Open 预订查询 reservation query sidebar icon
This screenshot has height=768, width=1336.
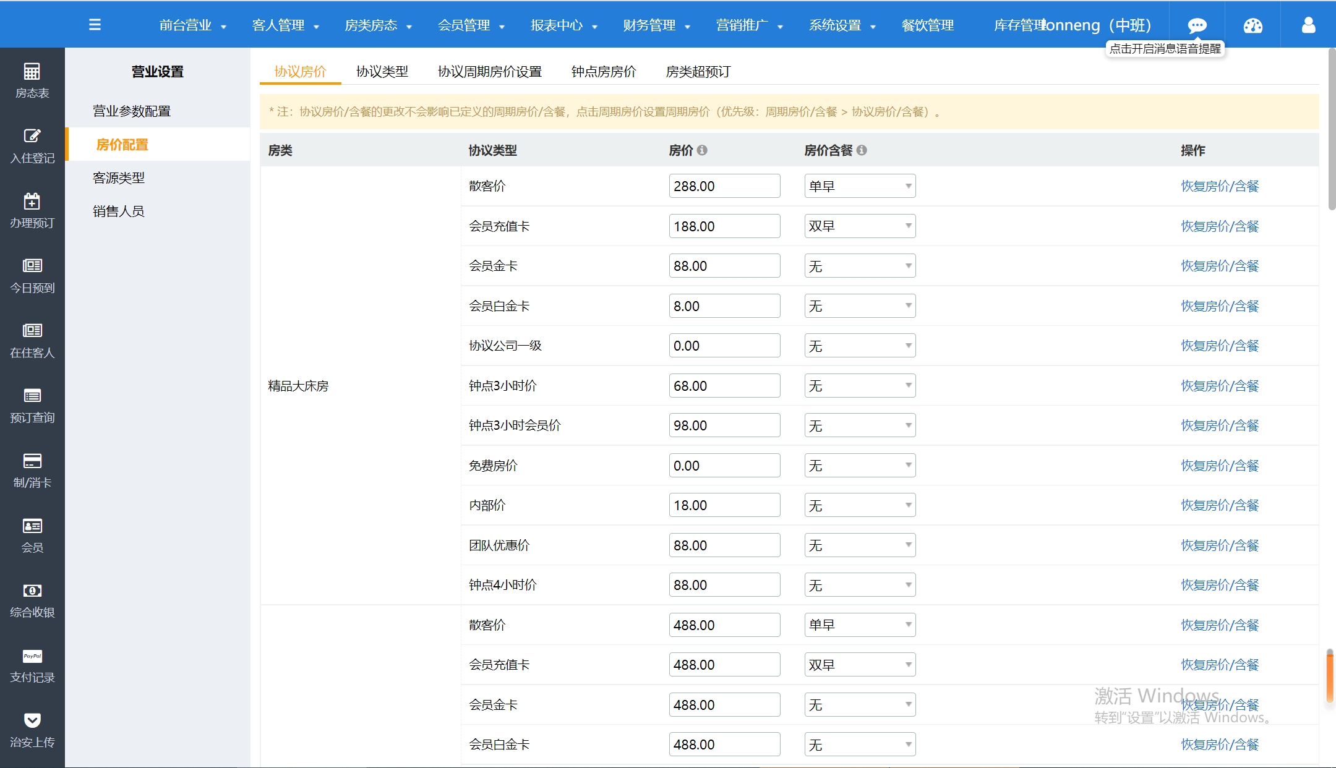point(32,406)
